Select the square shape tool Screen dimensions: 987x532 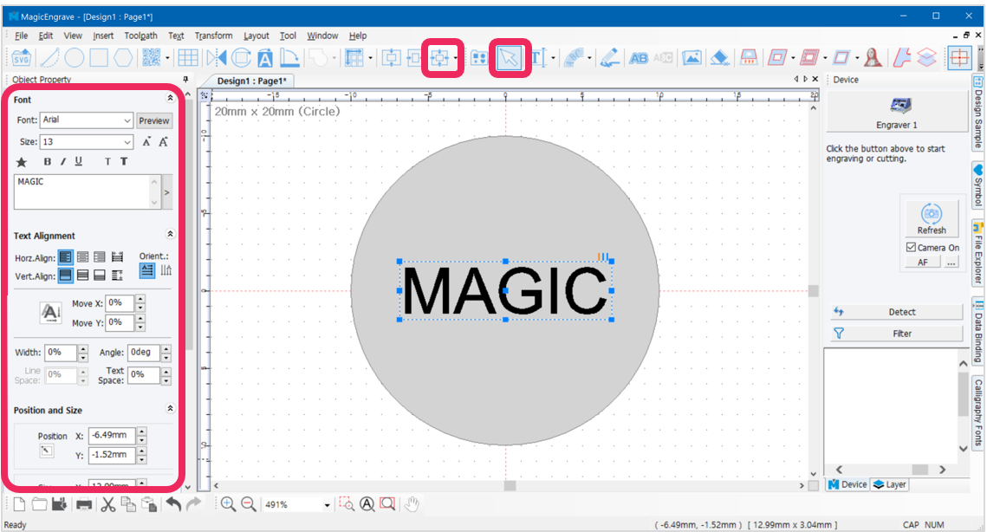[99, 58]
